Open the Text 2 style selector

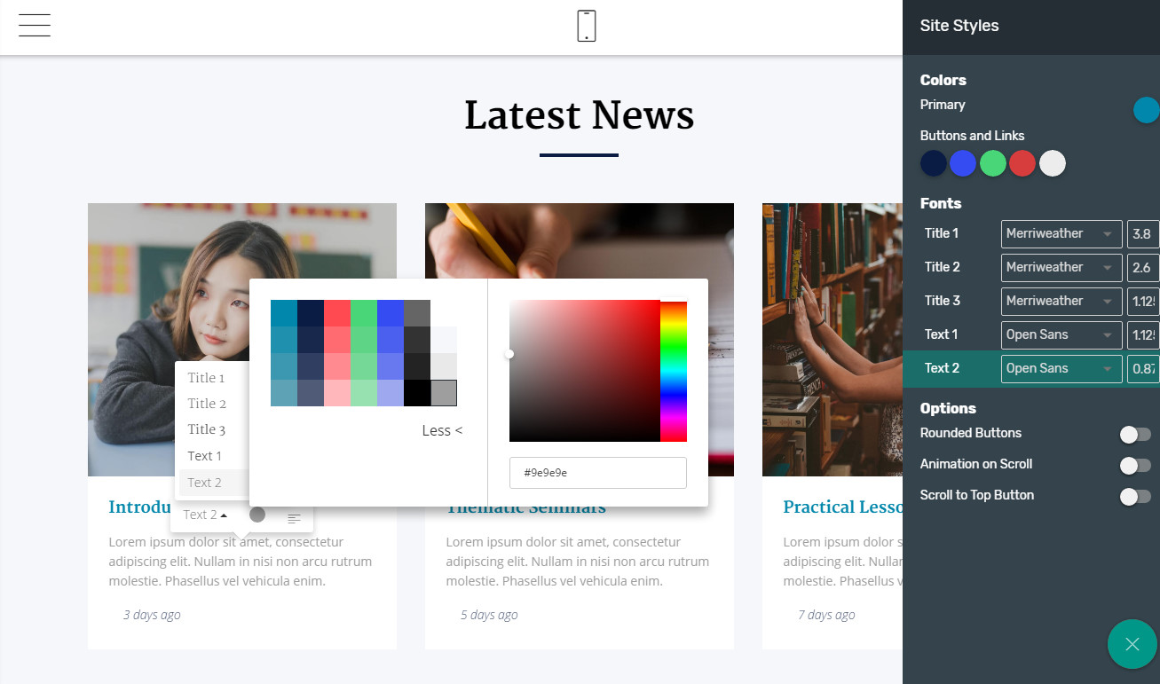click(205, 515)
